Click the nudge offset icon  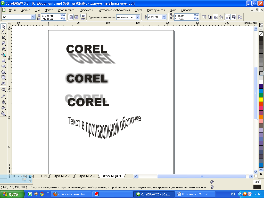[145, 17]
